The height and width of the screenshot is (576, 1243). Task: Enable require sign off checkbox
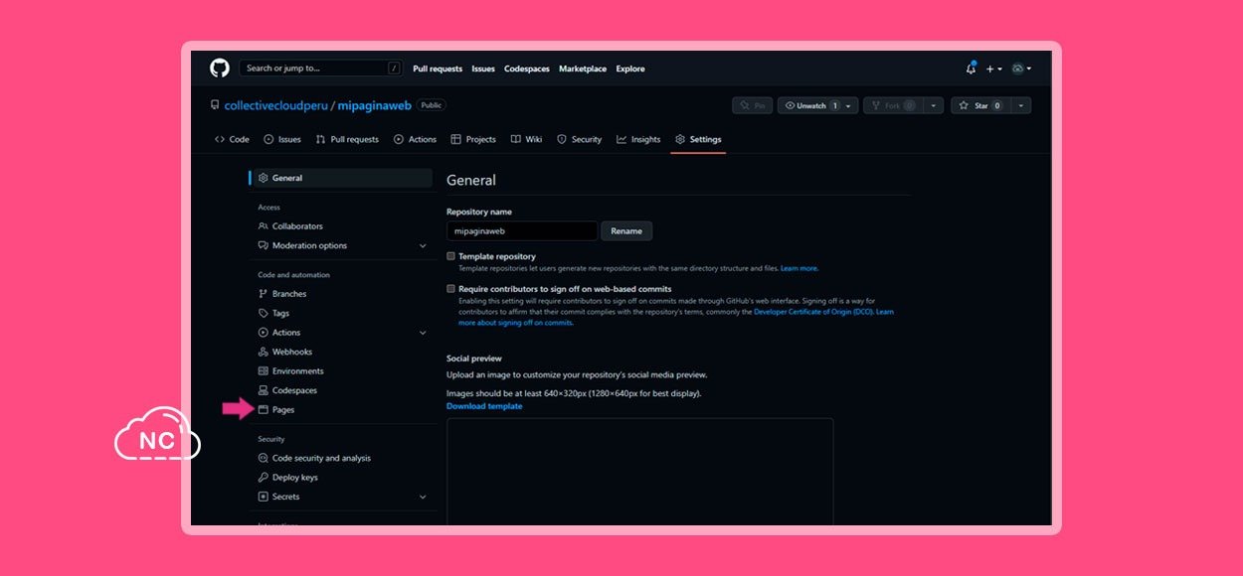(x=450, y=289)
